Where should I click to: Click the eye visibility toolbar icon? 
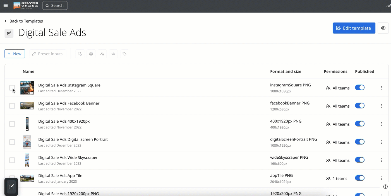113,54
